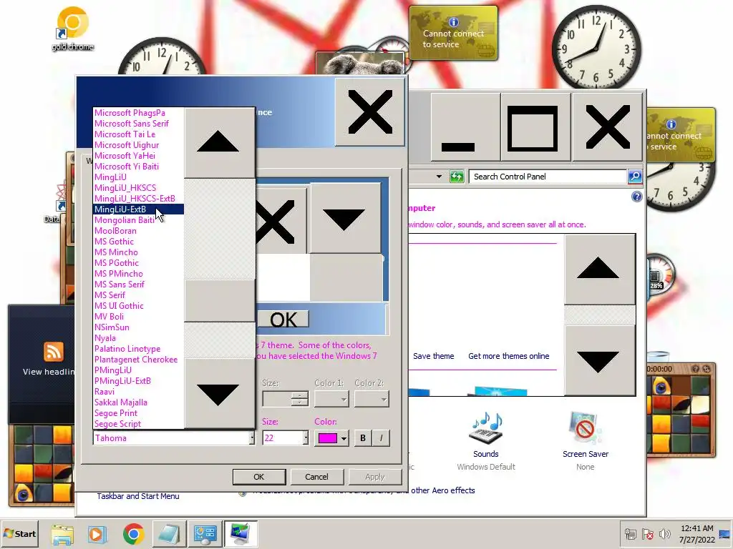The height and width of the screenshot is (549, 733).
Task: Choose MoolBoran font
Action: [x=138, y=231]
